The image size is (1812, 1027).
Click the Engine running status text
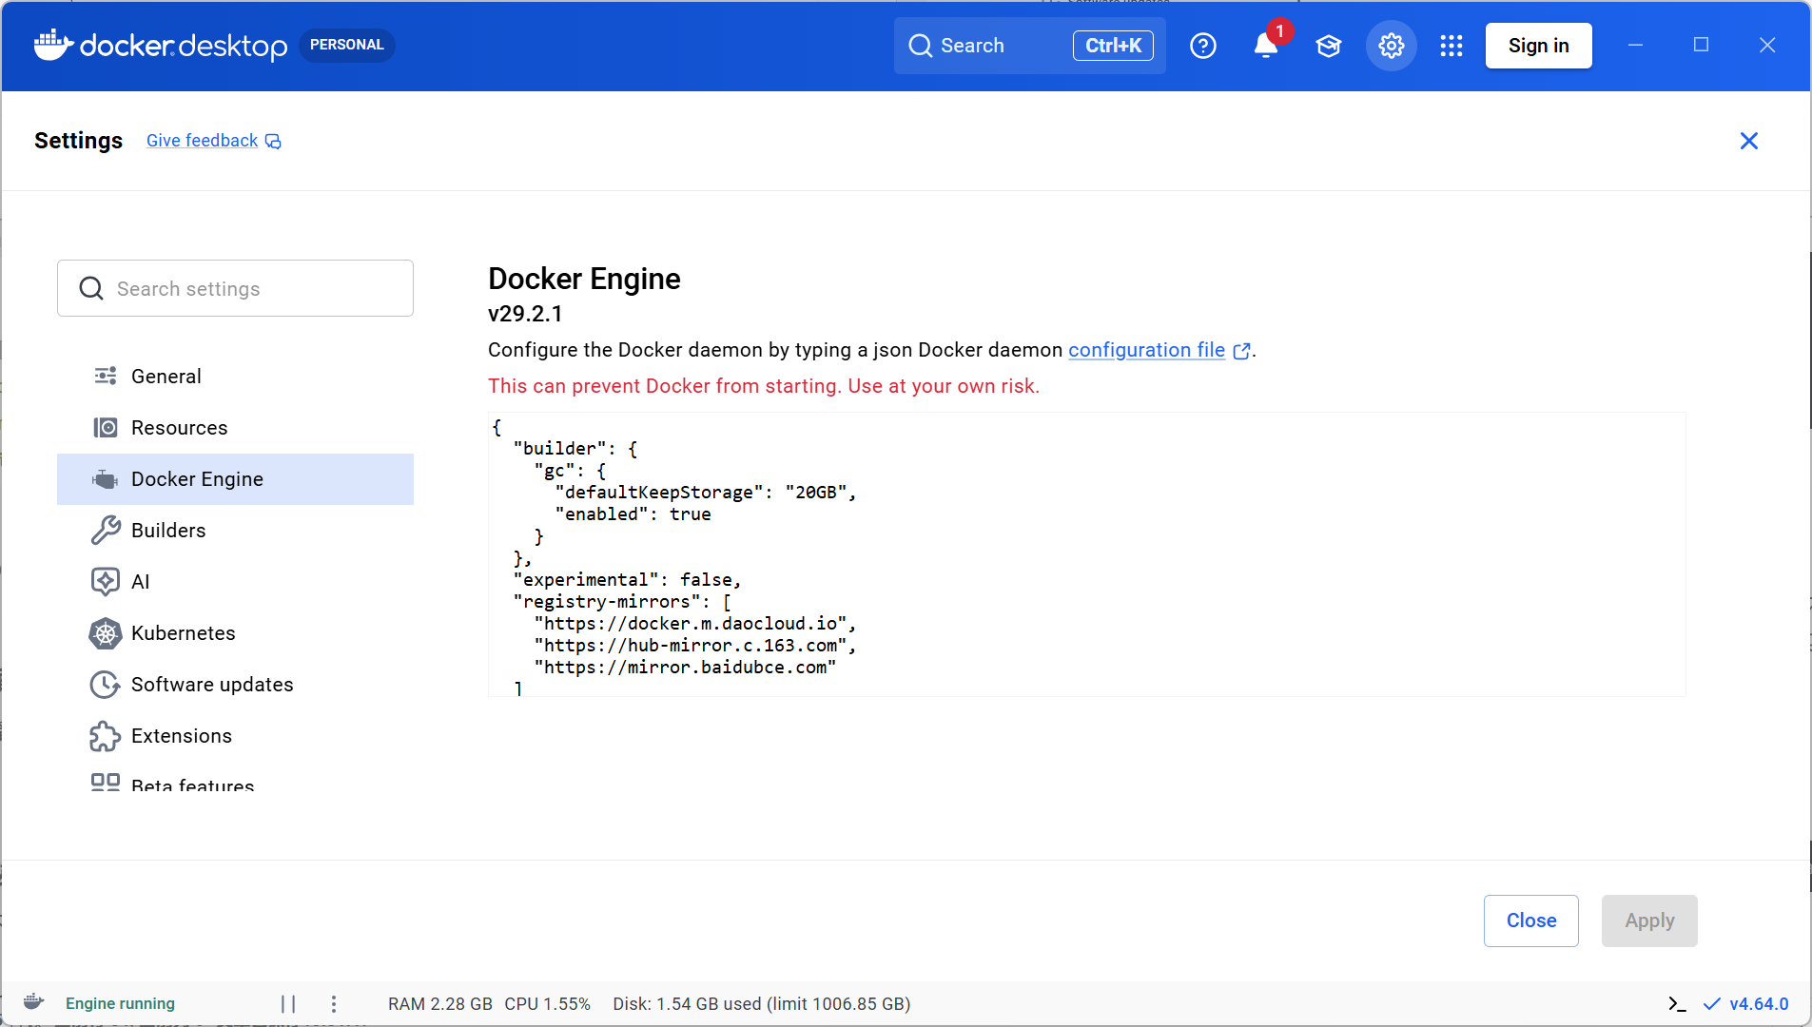pos(120,1004)
